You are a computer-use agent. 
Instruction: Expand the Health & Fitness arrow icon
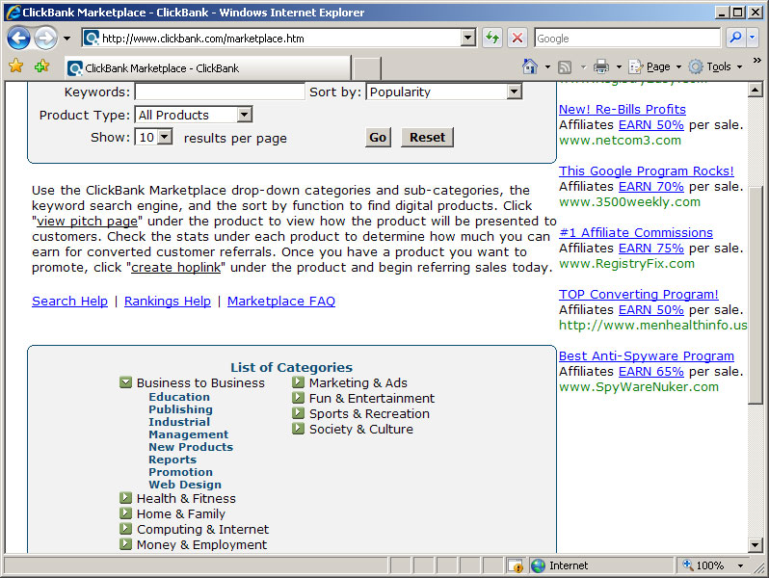click(125, 498)
